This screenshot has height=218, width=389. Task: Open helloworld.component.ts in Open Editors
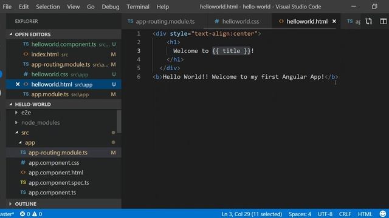coord(63,44)
